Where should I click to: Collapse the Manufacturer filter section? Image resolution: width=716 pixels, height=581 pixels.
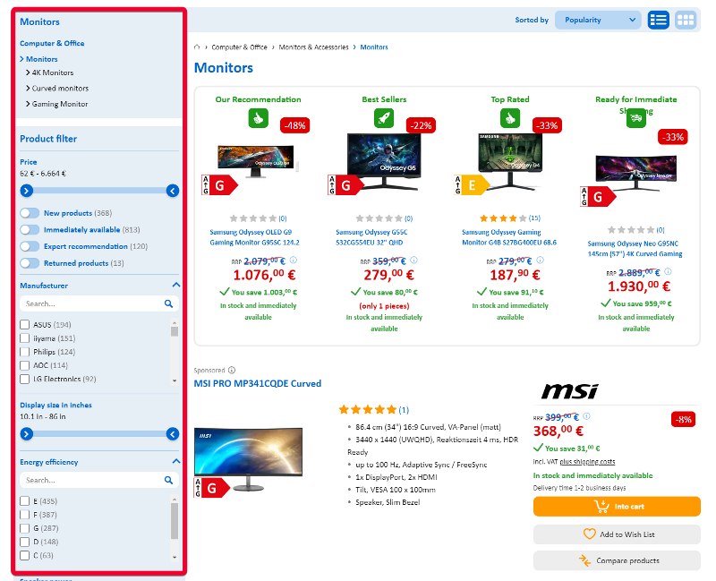175,285
